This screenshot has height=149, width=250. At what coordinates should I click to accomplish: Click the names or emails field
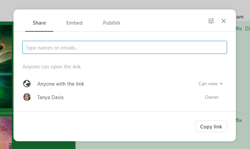[x=124, y=48]
